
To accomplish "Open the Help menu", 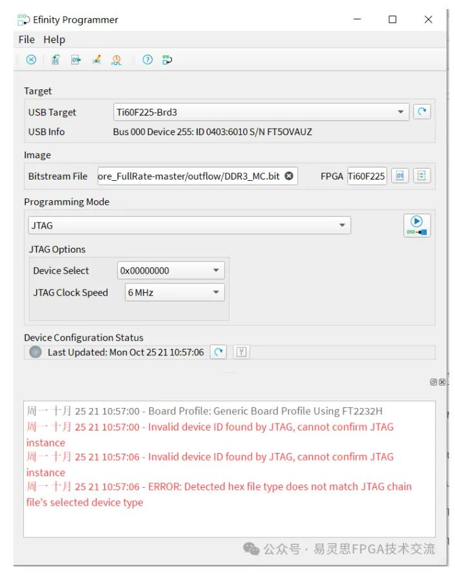I will [54, 39].
